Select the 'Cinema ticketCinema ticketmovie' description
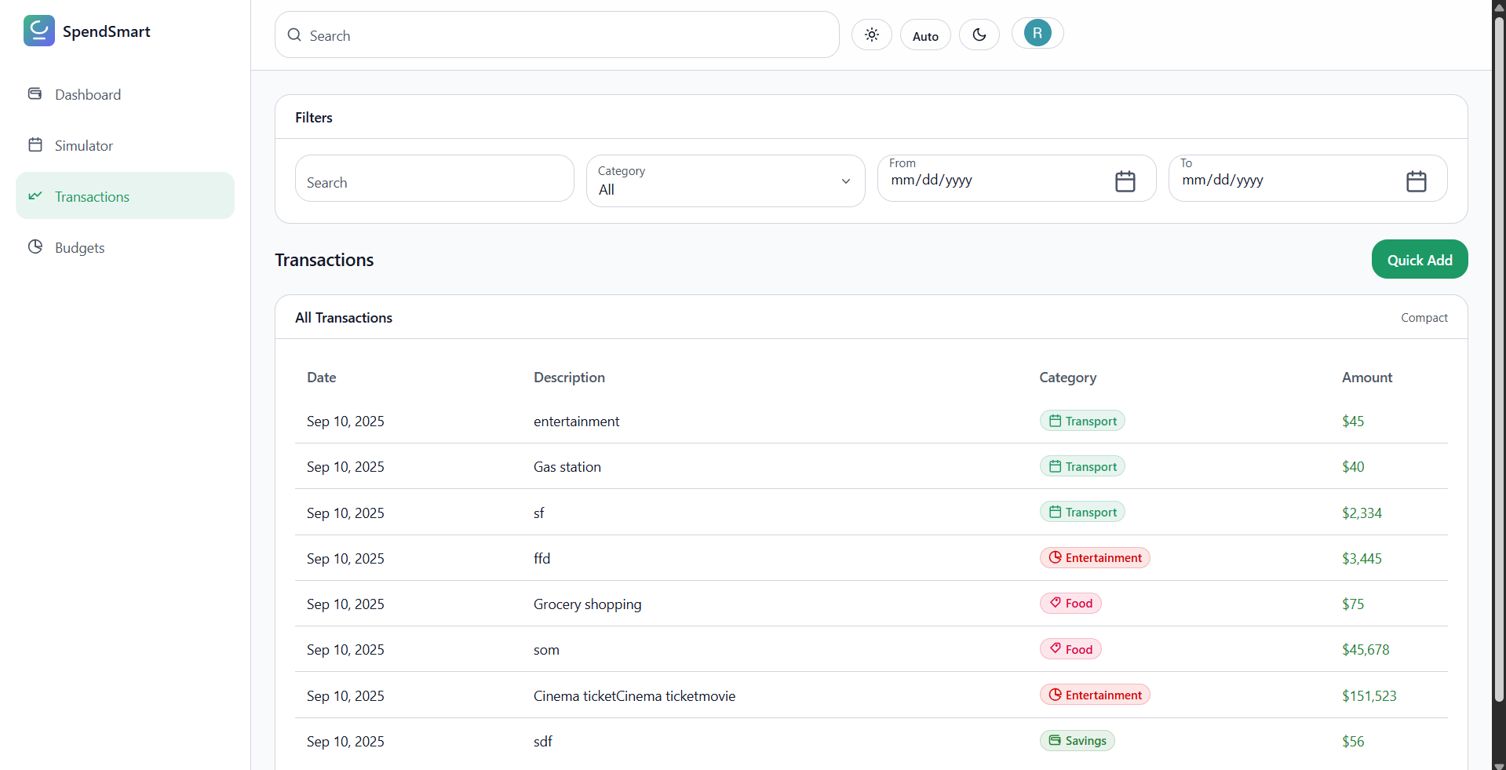 634,696
